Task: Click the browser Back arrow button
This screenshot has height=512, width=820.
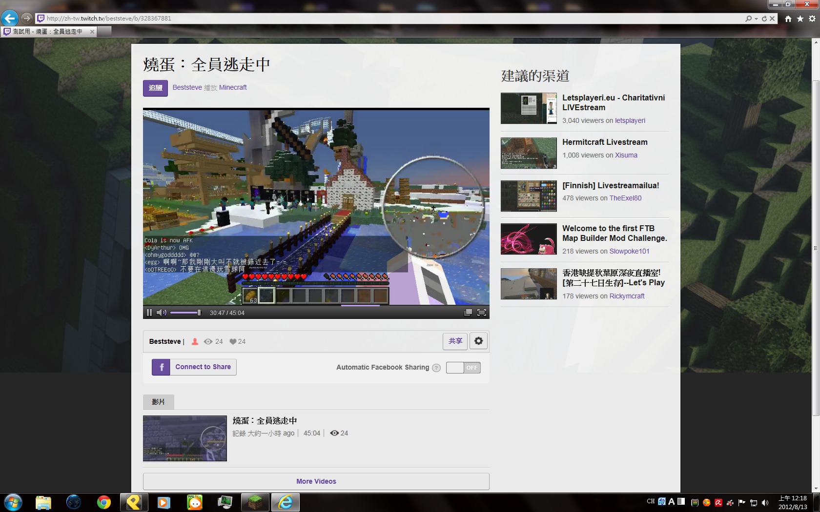Action: pyautogui.click(x=9, y=19)
